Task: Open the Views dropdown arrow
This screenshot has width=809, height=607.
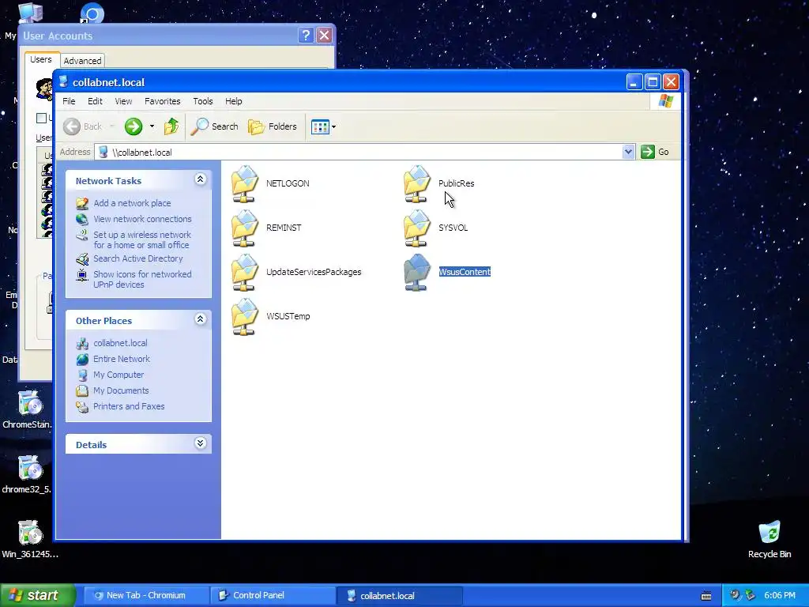Action: click(334, 126)
